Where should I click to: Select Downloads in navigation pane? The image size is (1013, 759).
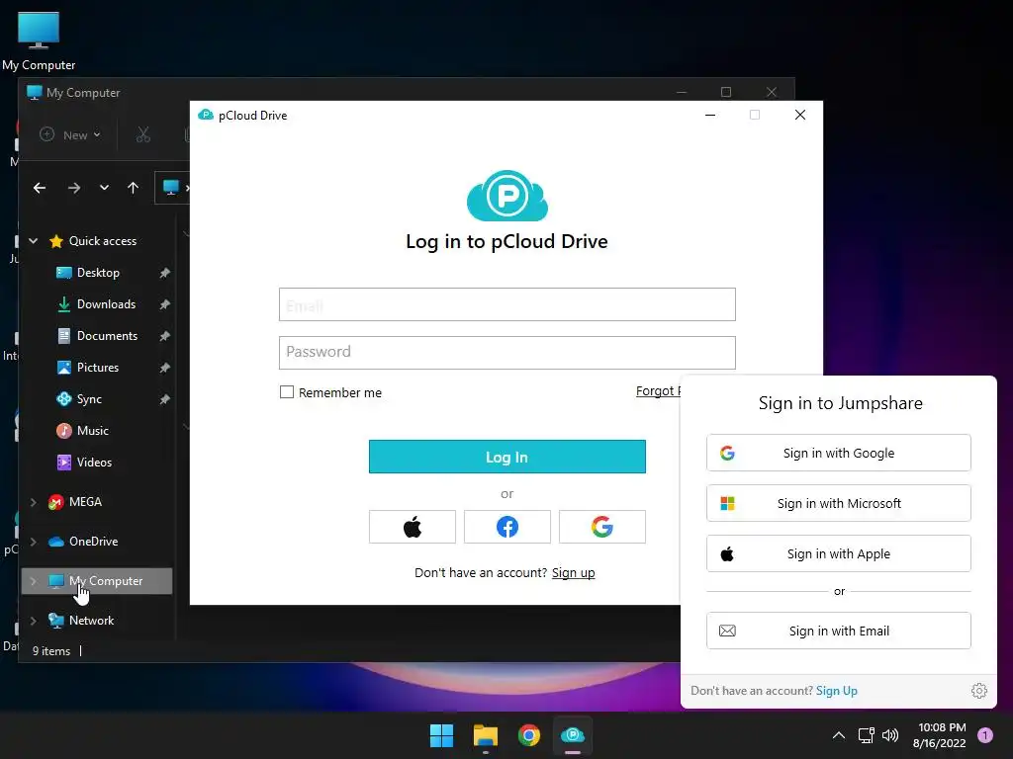pyautogui.click(x=106, y=304)
